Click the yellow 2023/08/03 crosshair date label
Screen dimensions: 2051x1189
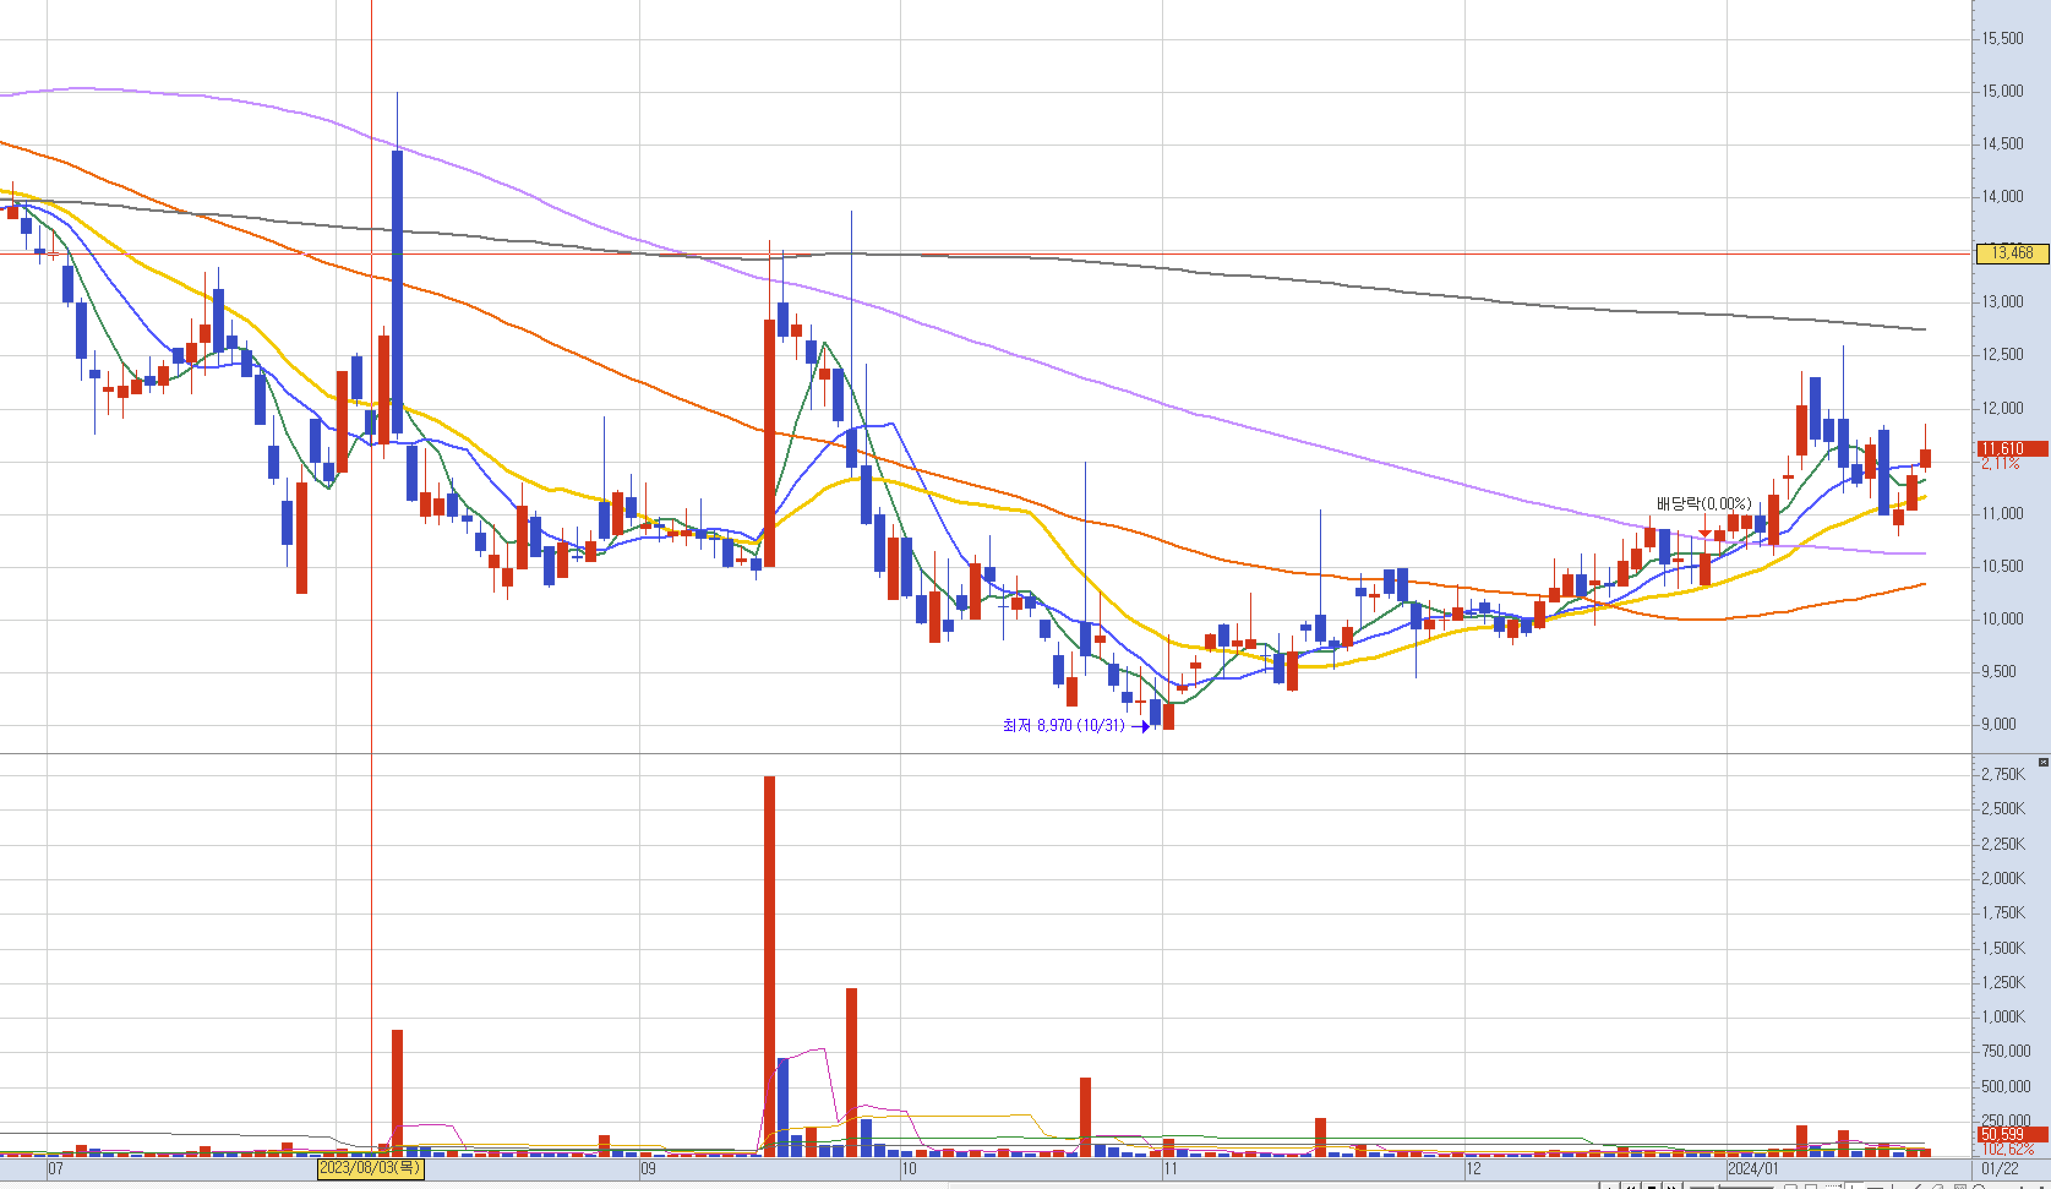(370, 1168)
